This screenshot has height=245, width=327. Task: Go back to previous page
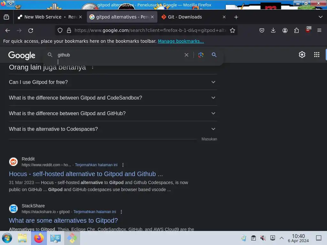point(8,30)
